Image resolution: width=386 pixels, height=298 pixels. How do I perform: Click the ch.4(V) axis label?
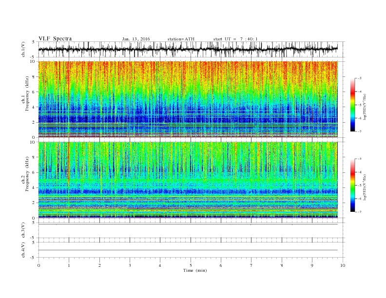coord(23,250)
